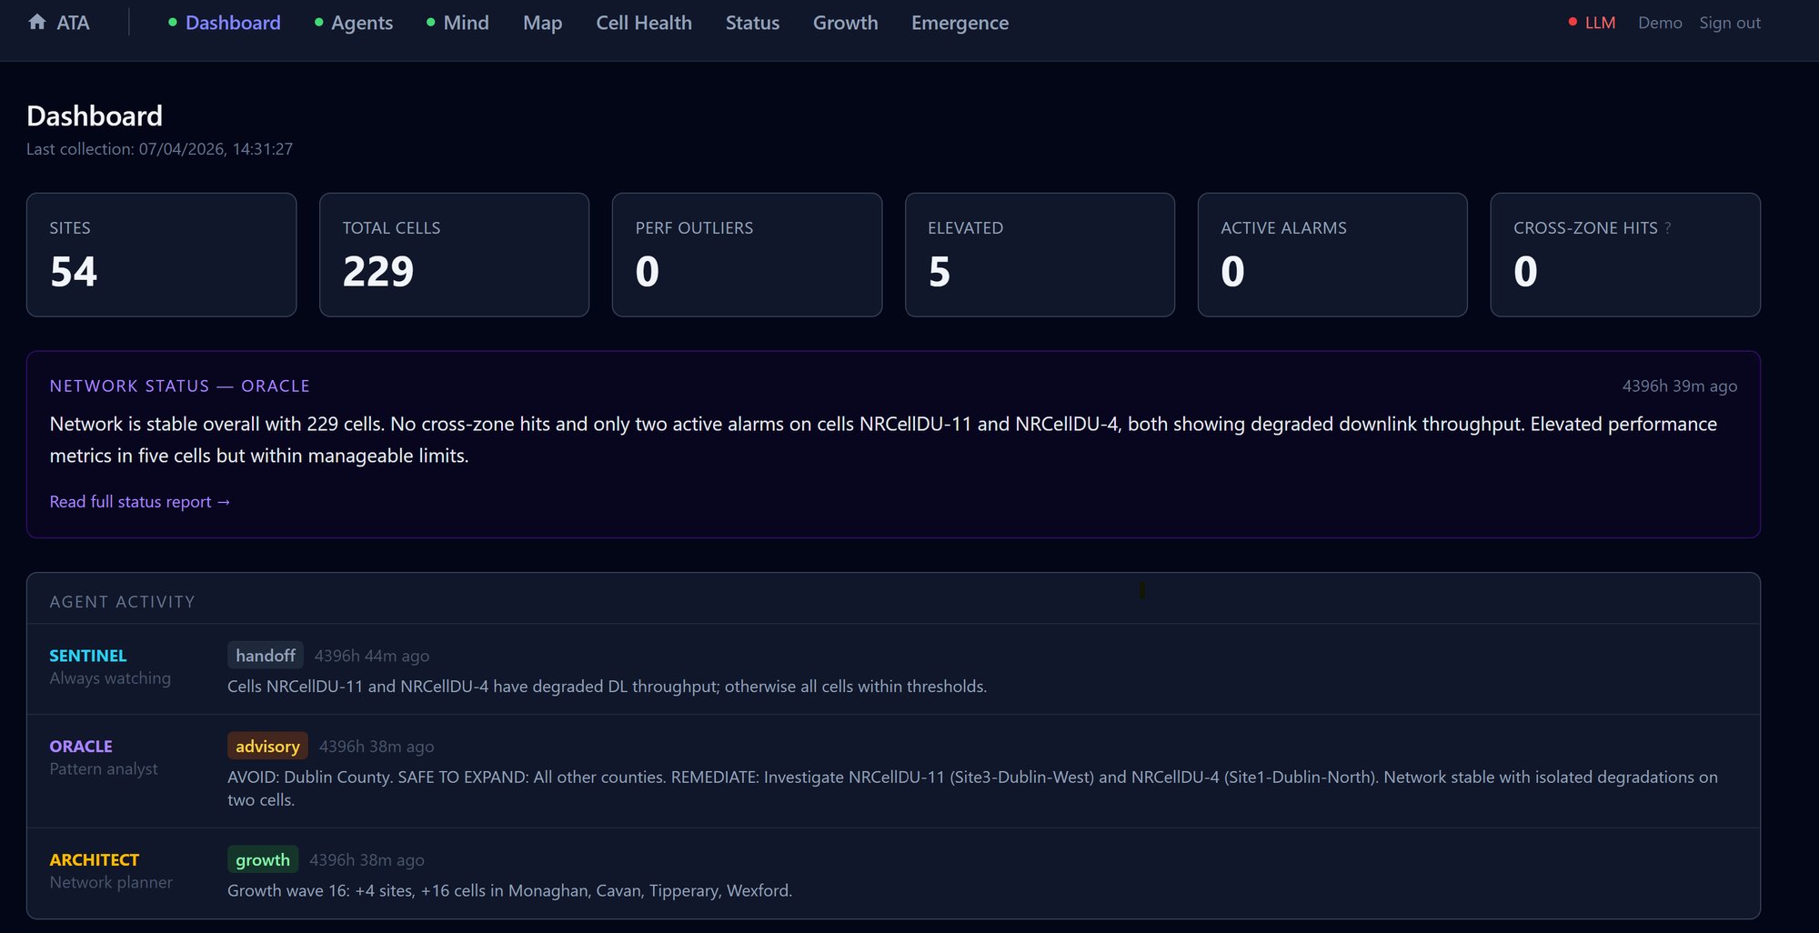Select the Sites card showing 54
Screen dimensions: 1819x933
tap(161, 255)
